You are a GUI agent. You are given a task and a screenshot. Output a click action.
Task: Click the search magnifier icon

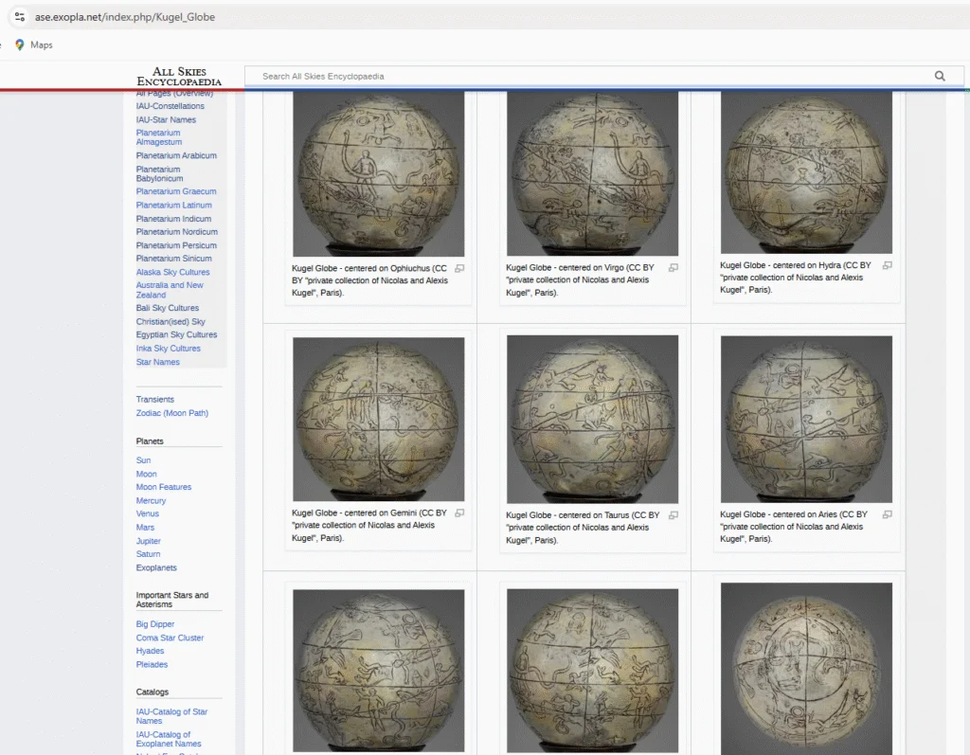(x=940, y=76)
